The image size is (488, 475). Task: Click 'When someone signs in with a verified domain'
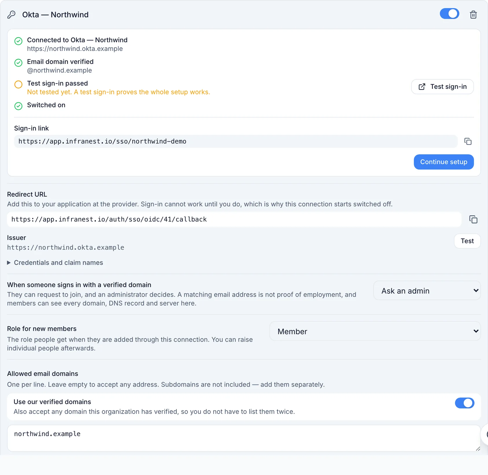(x=79, y=285)
